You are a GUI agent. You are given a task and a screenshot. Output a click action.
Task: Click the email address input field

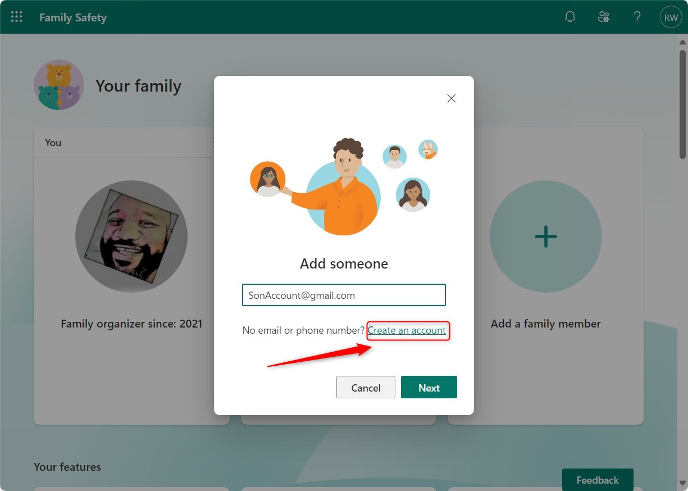tap(344, 294)
